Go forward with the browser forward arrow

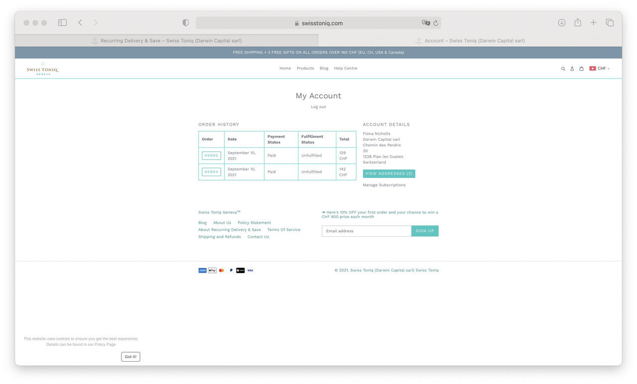tap(96, 22)
